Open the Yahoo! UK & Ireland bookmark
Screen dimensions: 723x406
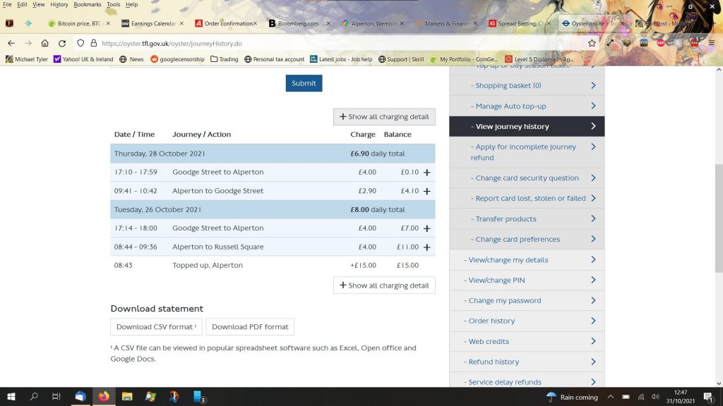click(83, 59)
